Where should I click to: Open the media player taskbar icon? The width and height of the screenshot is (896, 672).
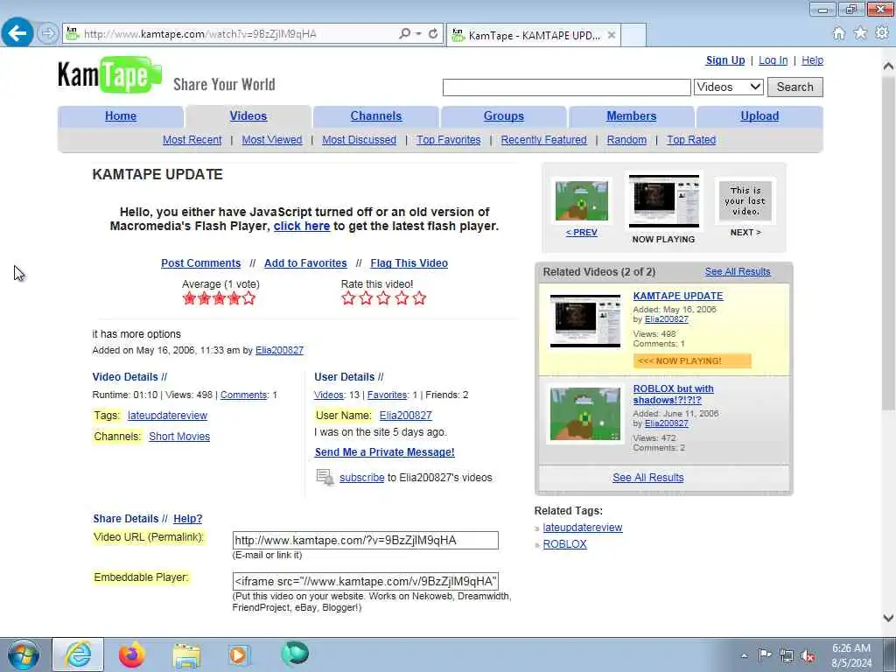click(x=238, y=654)
